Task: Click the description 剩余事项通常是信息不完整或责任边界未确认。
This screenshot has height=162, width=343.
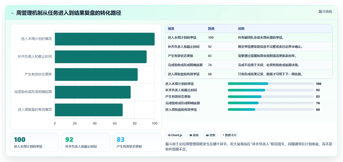Action: pos(270,47)
